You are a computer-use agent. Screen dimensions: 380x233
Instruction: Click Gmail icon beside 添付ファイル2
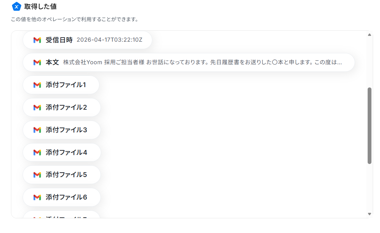37,107
